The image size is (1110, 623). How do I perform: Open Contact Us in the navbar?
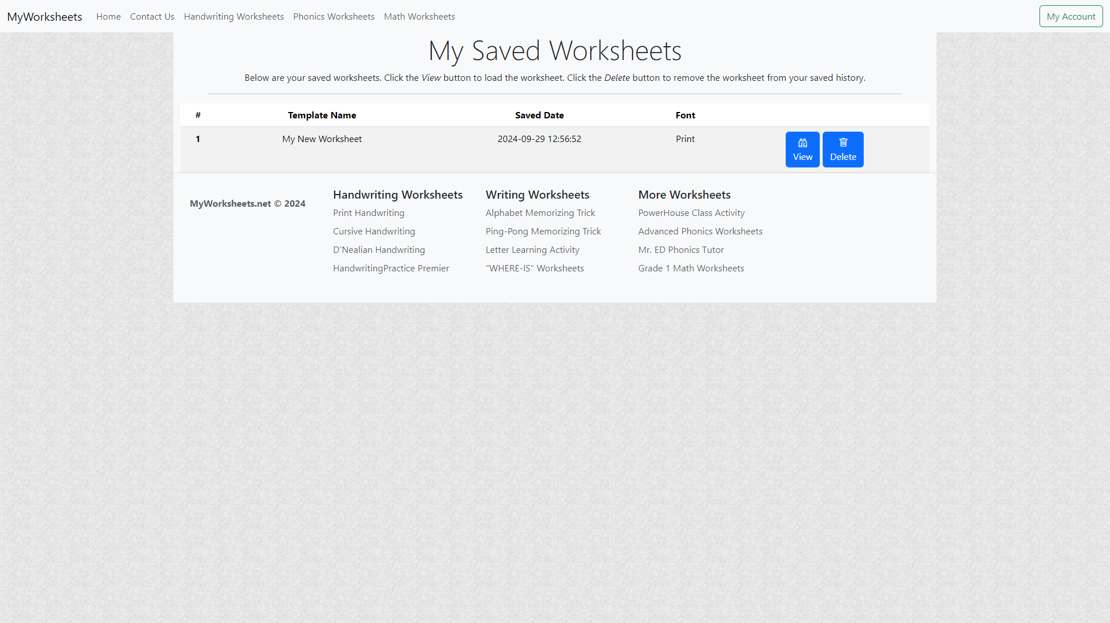click(152, 17)
